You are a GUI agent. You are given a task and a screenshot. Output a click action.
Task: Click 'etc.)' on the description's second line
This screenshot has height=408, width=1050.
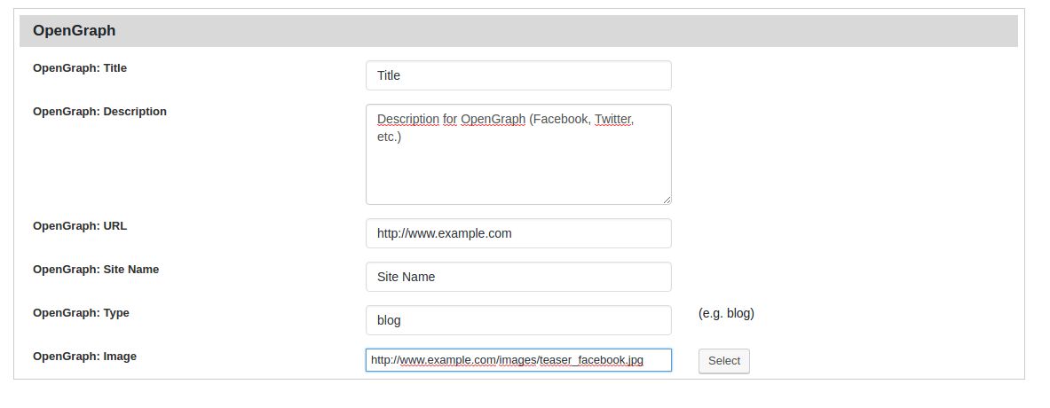(390, 137)
